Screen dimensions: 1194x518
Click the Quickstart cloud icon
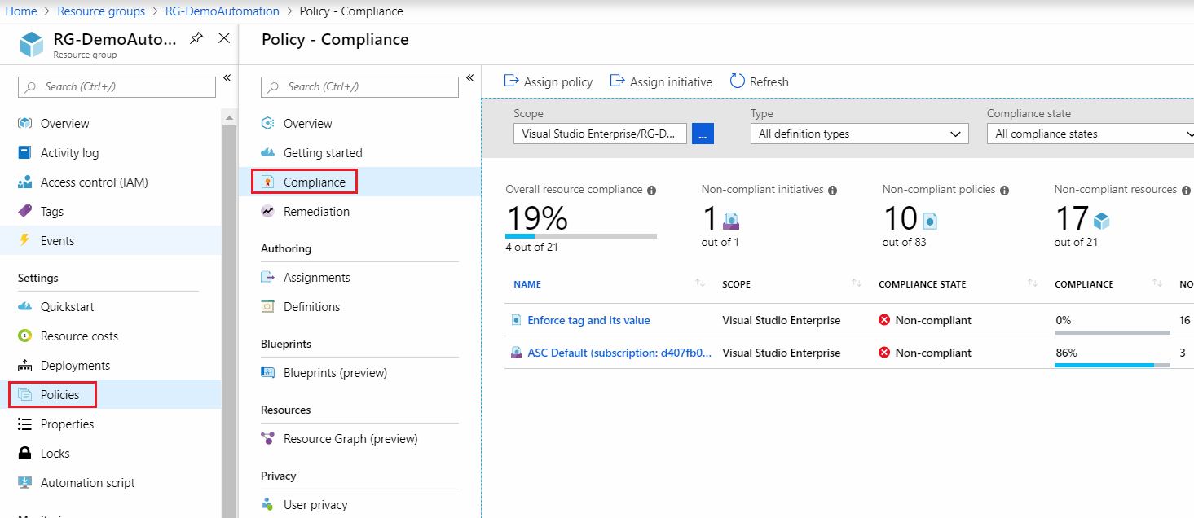pos(25,307)
